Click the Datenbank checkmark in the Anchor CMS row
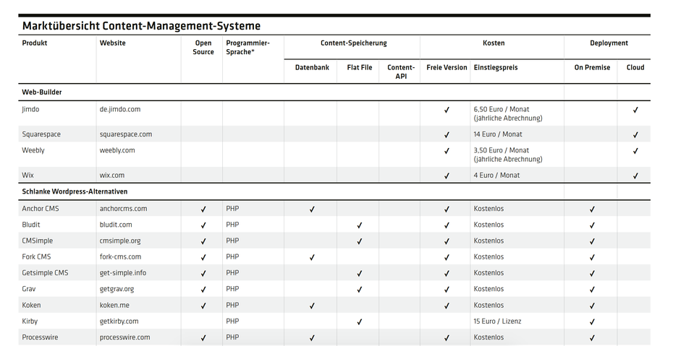 point(312,209)
